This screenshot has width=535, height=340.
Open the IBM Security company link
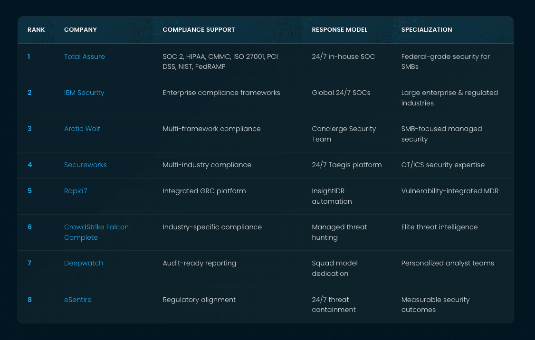pyautogui.click(x=84, y=93)
